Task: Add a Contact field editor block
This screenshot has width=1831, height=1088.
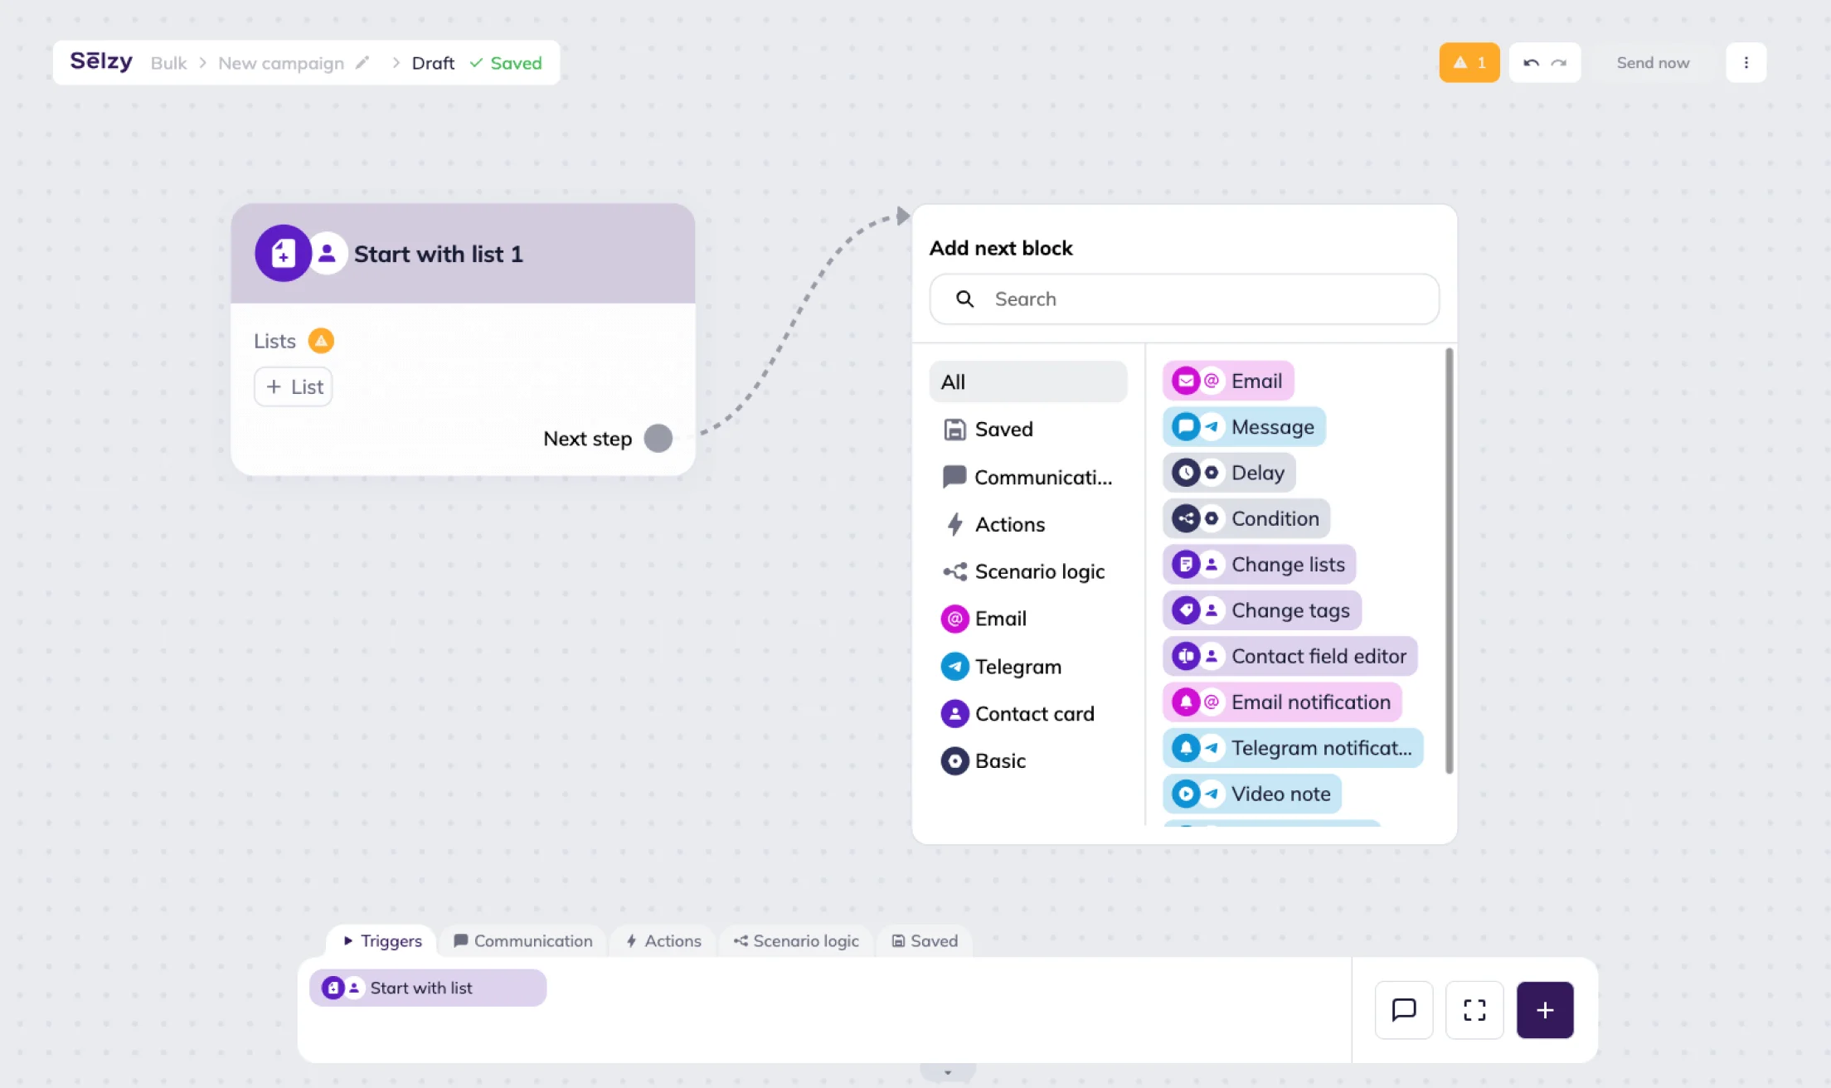Action: tap(1290, 656)
